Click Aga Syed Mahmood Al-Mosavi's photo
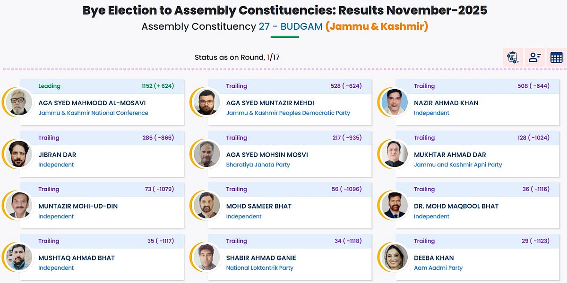The width and height of the screenshot is (567, 283). (x=20, y=102)
